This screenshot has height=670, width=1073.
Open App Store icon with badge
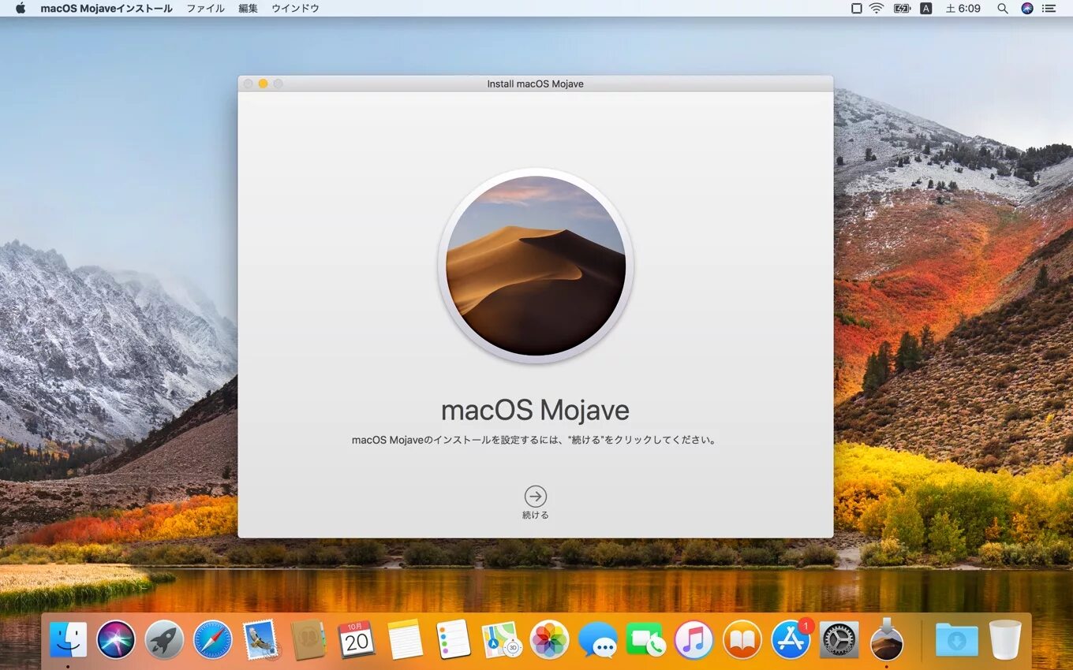tap(791, 639)
